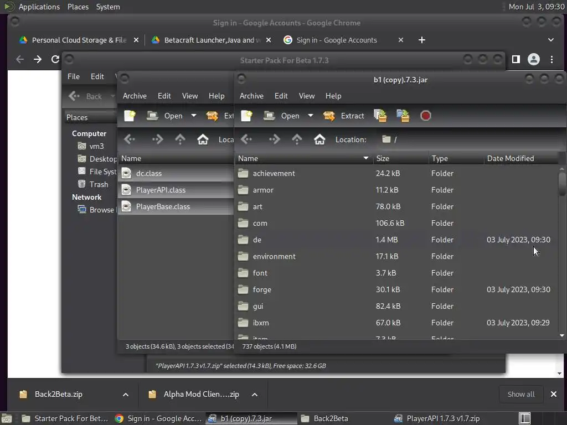Select the armor folder
This screenshot has width=567, height=425.
(396, 190)
